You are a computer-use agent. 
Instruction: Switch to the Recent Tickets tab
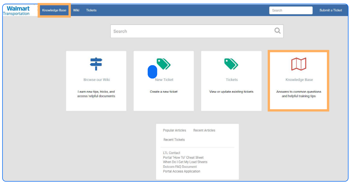click(x=174, y=139)
